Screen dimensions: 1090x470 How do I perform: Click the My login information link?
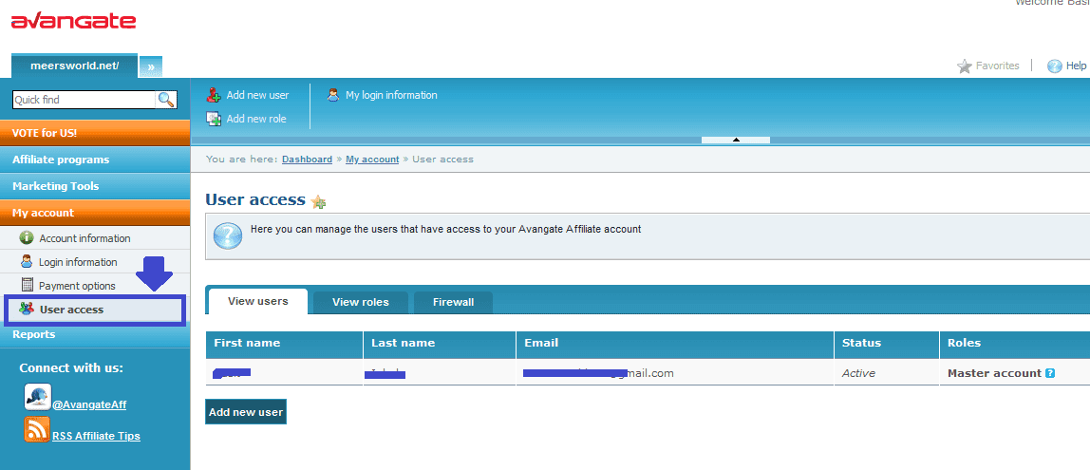coord(391,95)
